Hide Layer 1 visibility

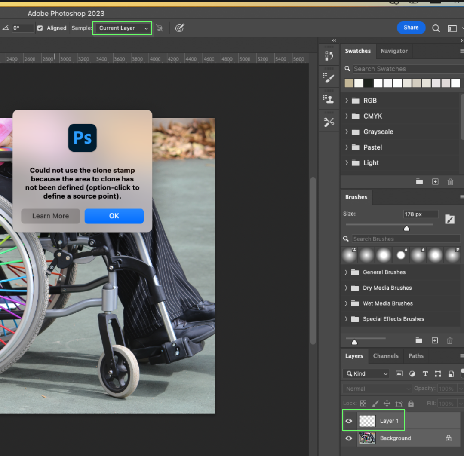[x=349, y=420]
